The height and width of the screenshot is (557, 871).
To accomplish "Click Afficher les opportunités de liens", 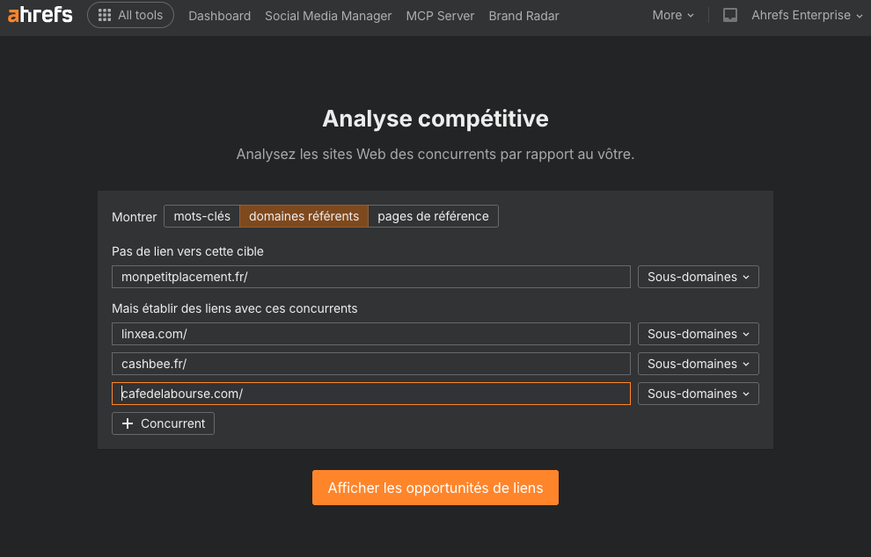I will click(x=435, y=488).
